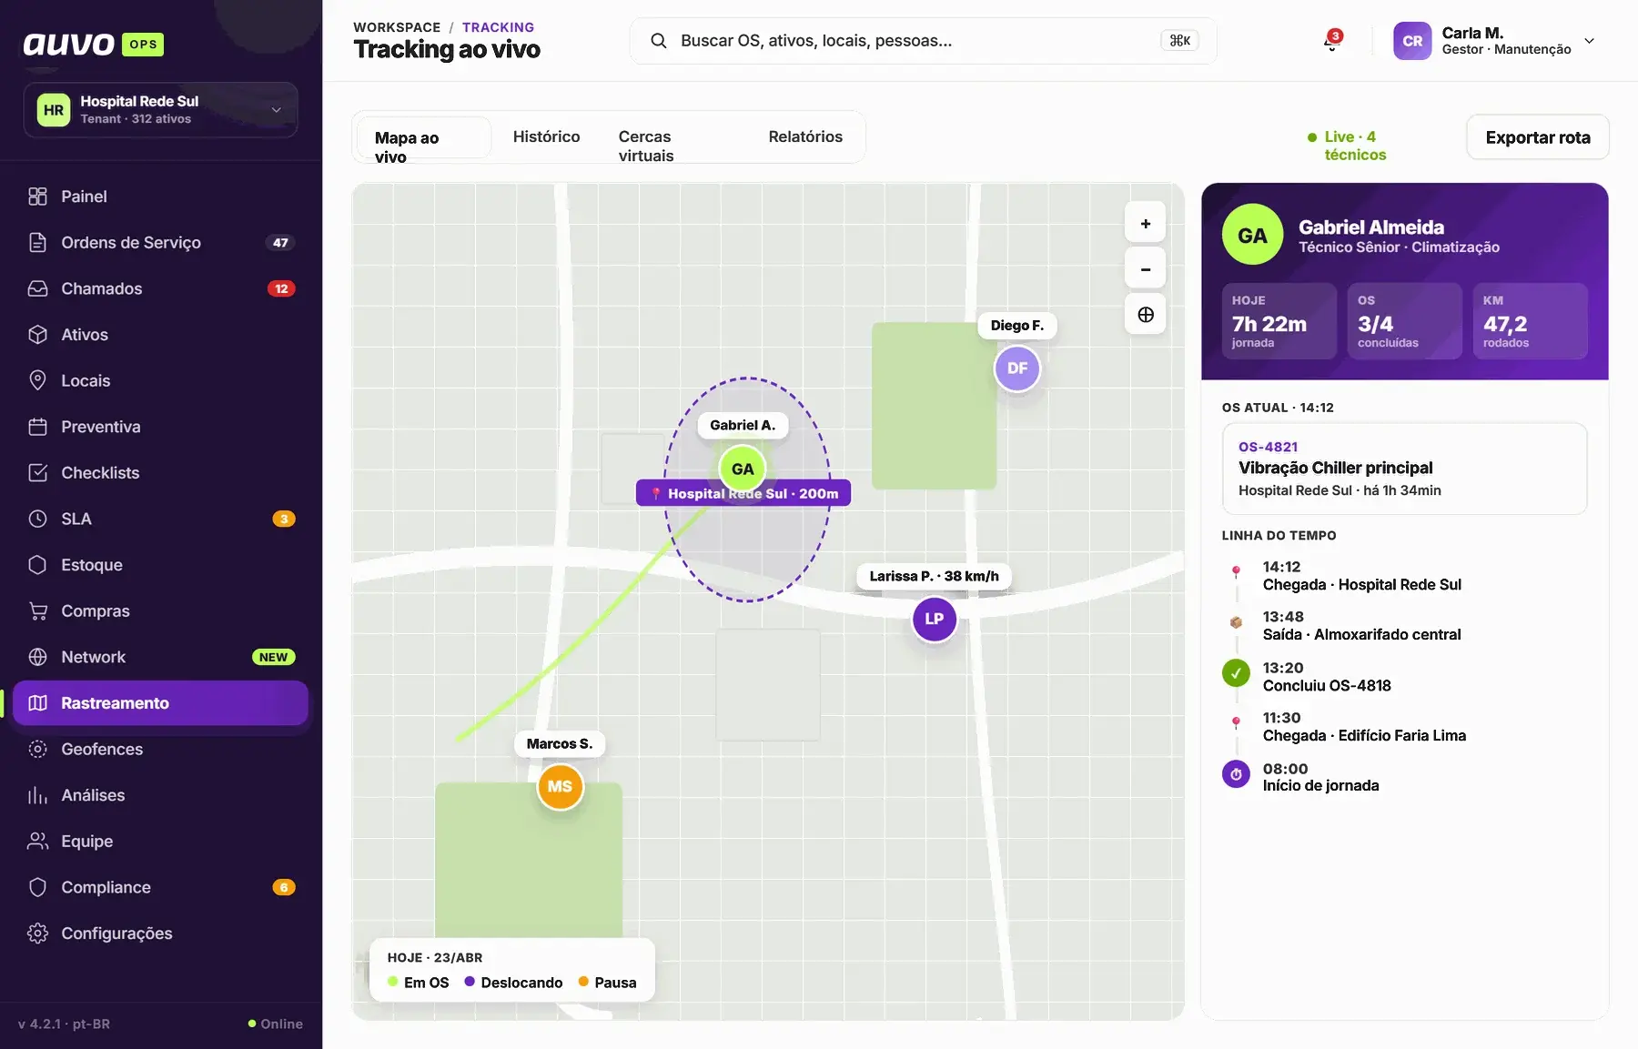Recenter map with crosshair button
The width and height of the screenshot is (1638, 1049).
(1146, 314)
